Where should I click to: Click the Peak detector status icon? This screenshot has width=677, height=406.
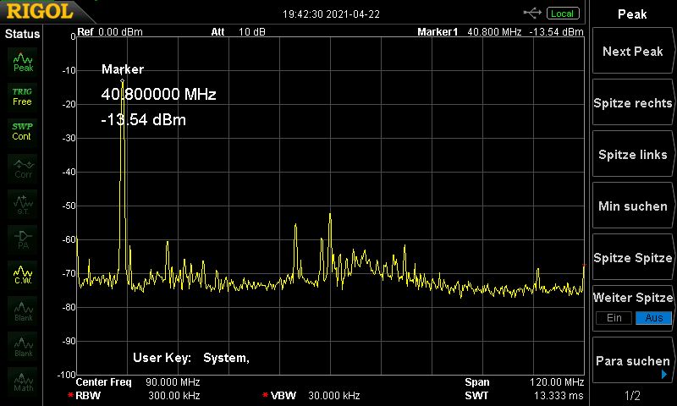click(x=23, y=63)
